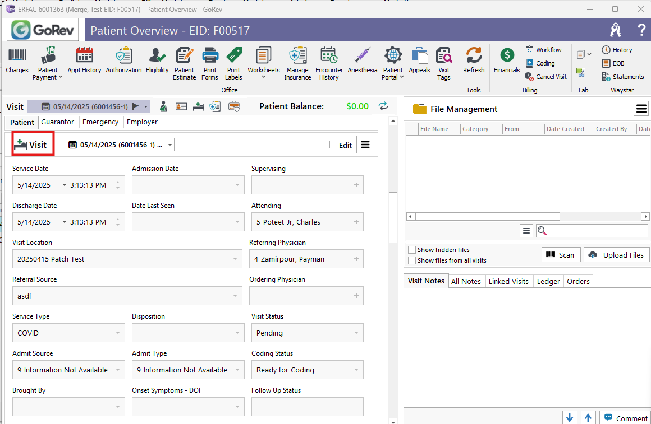The height and width of the screenshot is (424, 651).
Task: Click the Upload Files button
Action: (617, 255)
